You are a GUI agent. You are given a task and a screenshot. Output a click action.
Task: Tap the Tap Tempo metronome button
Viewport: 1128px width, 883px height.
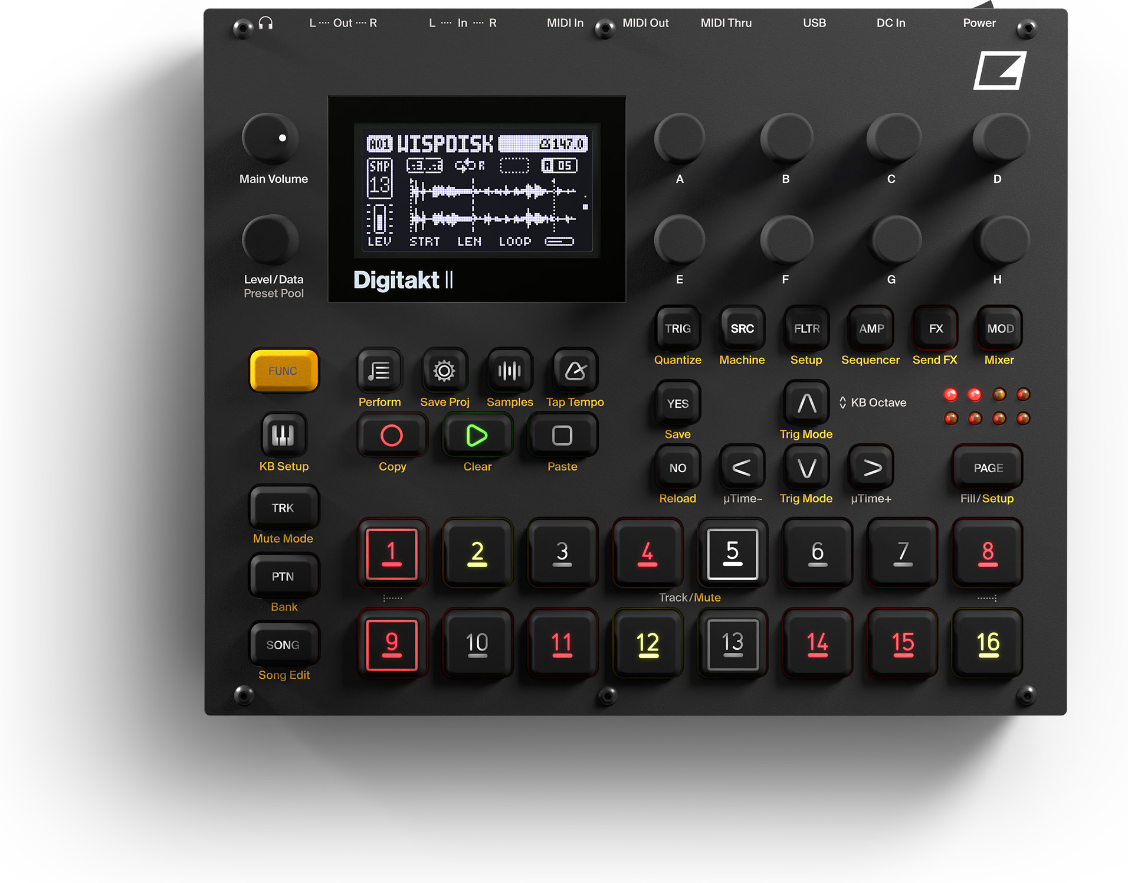(575, 371)
